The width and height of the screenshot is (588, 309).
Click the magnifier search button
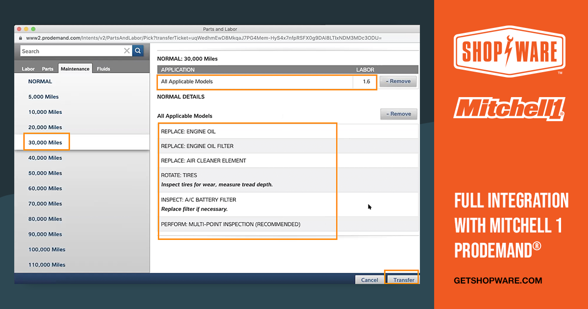[138, 51]
